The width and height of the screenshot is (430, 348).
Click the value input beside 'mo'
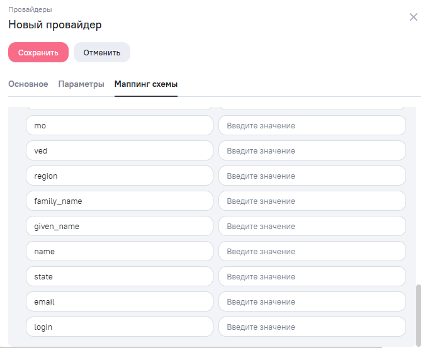[x=312, y=126]
